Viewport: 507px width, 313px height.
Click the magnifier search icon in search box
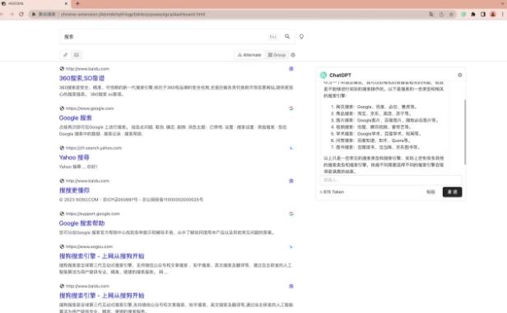pos(287,36)
